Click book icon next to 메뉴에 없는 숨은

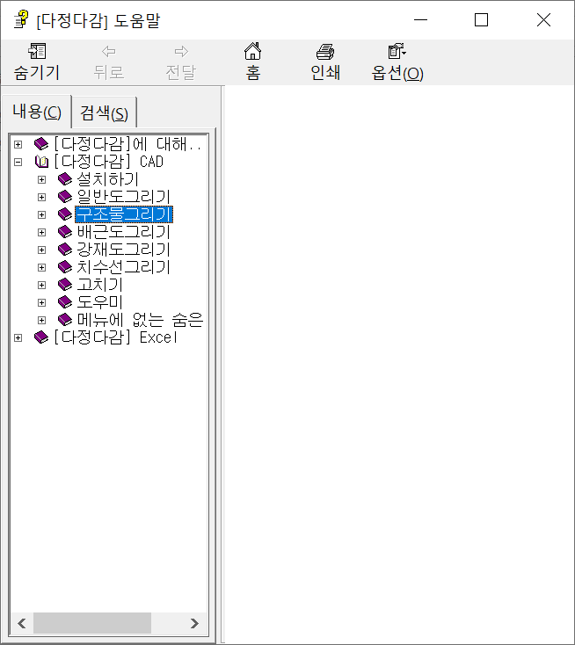[x=65, y=320]
